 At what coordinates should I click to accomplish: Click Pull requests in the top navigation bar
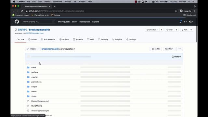pyautogui.click(x=64, y=22)
